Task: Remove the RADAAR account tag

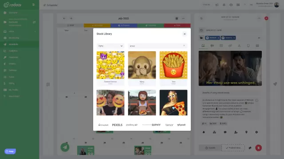Action: coord(218,38)
